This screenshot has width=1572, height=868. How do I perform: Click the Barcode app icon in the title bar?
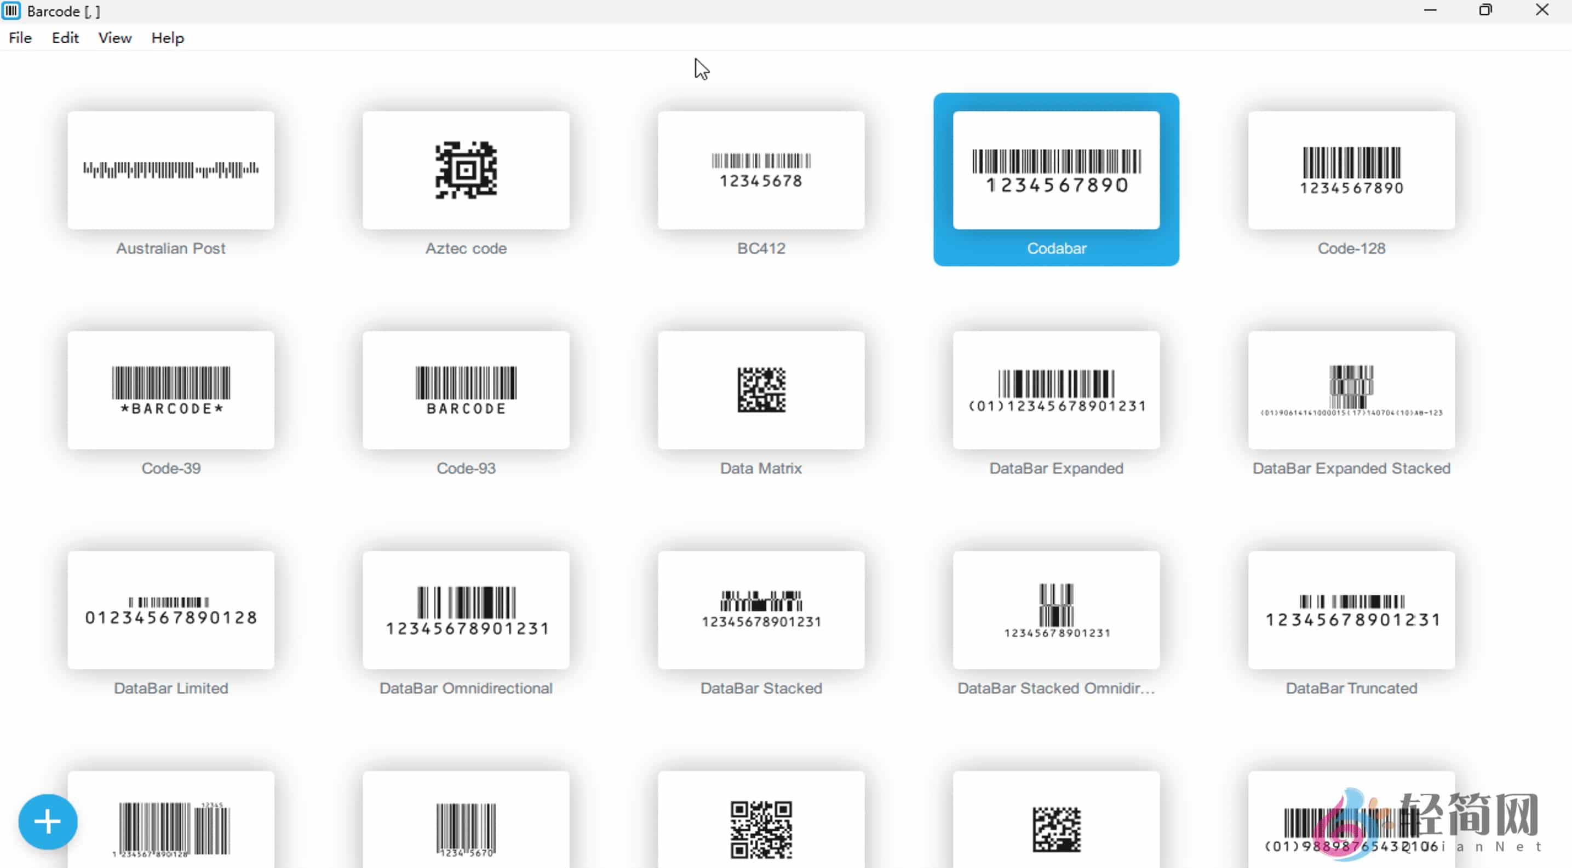point(10,10)
